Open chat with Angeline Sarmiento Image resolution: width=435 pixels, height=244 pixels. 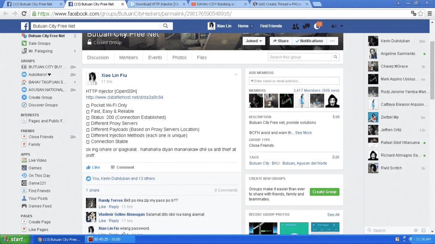pyautogui.click(x=397, y=54)
